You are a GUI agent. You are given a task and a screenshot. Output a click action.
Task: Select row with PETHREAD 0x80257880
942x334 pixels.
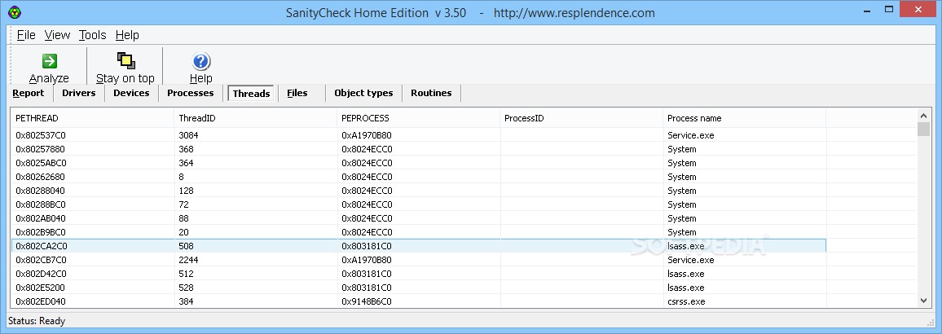click(419, 149)
